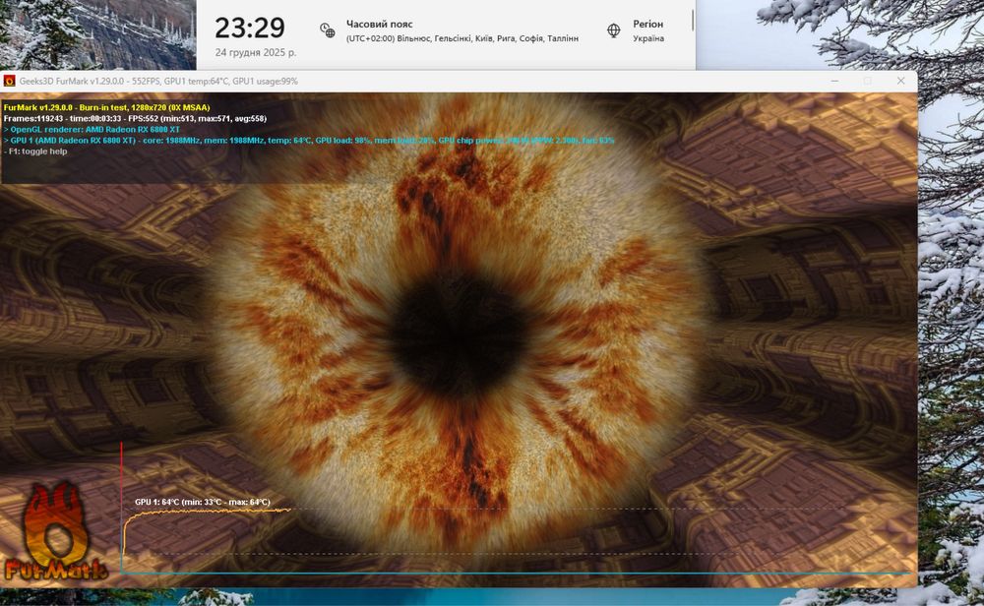The height and width of the screenshot is (606, 984).
Task: Click the 'GPU 1: 64°C (min: 33°C - max: 64°C)' label
Action: point(202,502)
